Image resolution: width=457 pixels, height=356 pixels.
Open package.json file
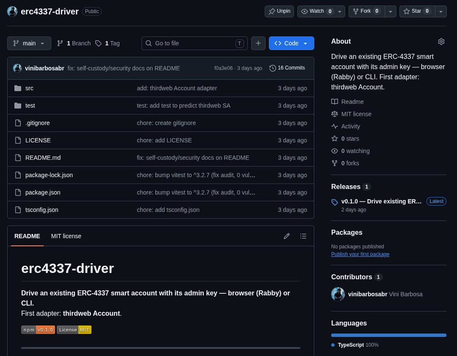coord(43,192)
